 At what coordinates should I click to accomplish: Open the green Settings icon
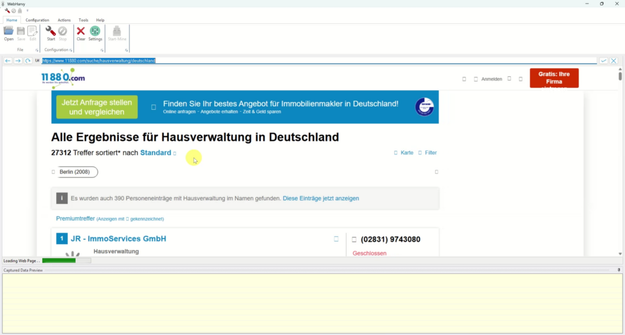click(95, 34)
